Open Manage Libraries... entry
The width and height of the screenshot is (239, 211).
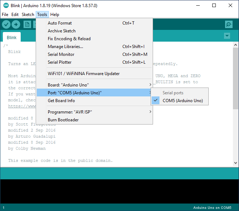pyautogui.click(x=95, y=47)
